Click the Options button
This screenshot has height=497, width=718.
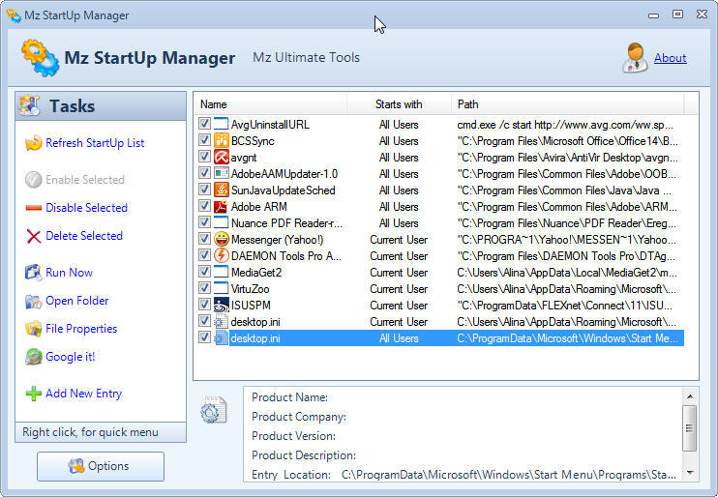tap(101, 466)
